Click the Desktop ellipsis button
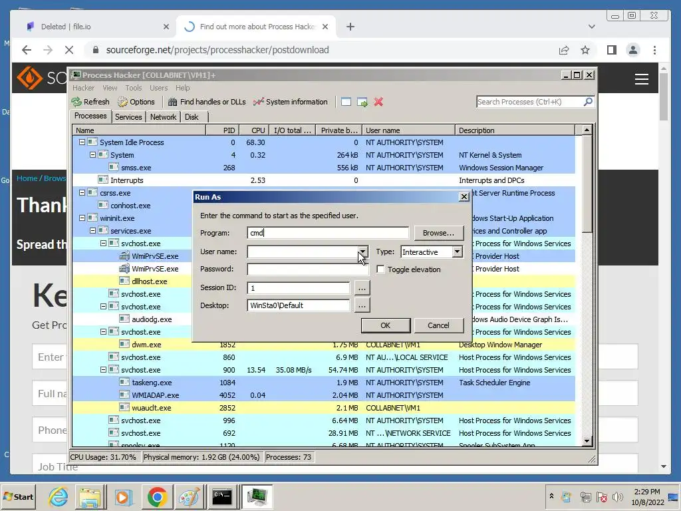The height and width of the screenshot is (511, 681). (x=362, y=305)
